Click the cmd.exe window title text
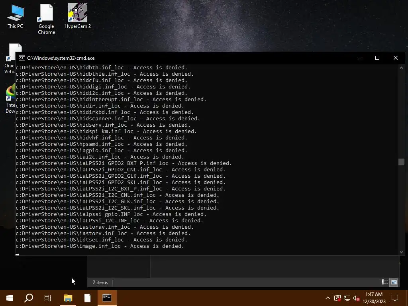408x306 pixels. [x=61, y=58]
